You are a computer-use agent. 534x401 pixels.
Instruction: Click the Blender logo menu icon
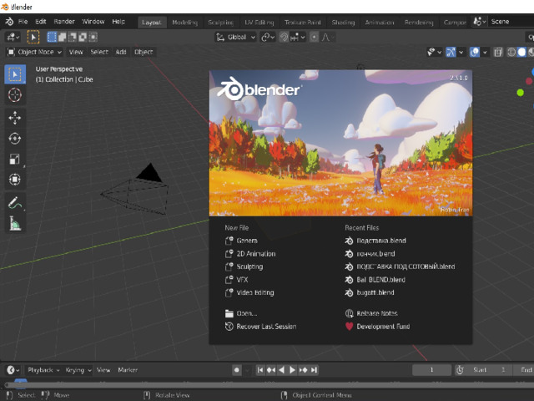(9, 22)
